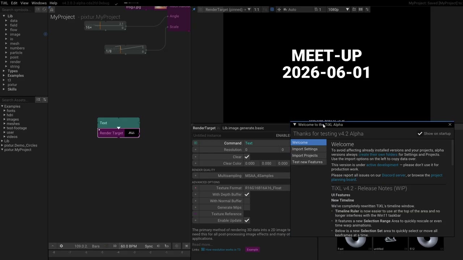Click the collapse symbol tree icon

point(38,10)
